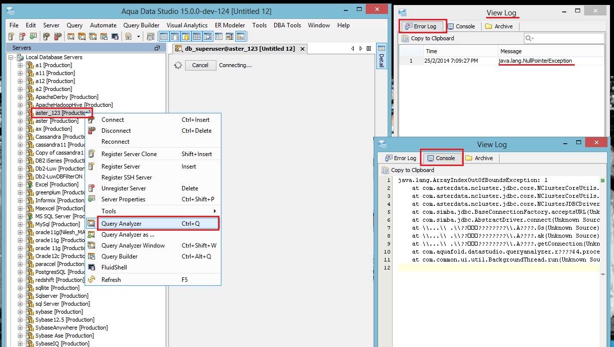Open the Tools submenu in context menu
The width and height of the screenshot is (614, 347).
point(153,211)
